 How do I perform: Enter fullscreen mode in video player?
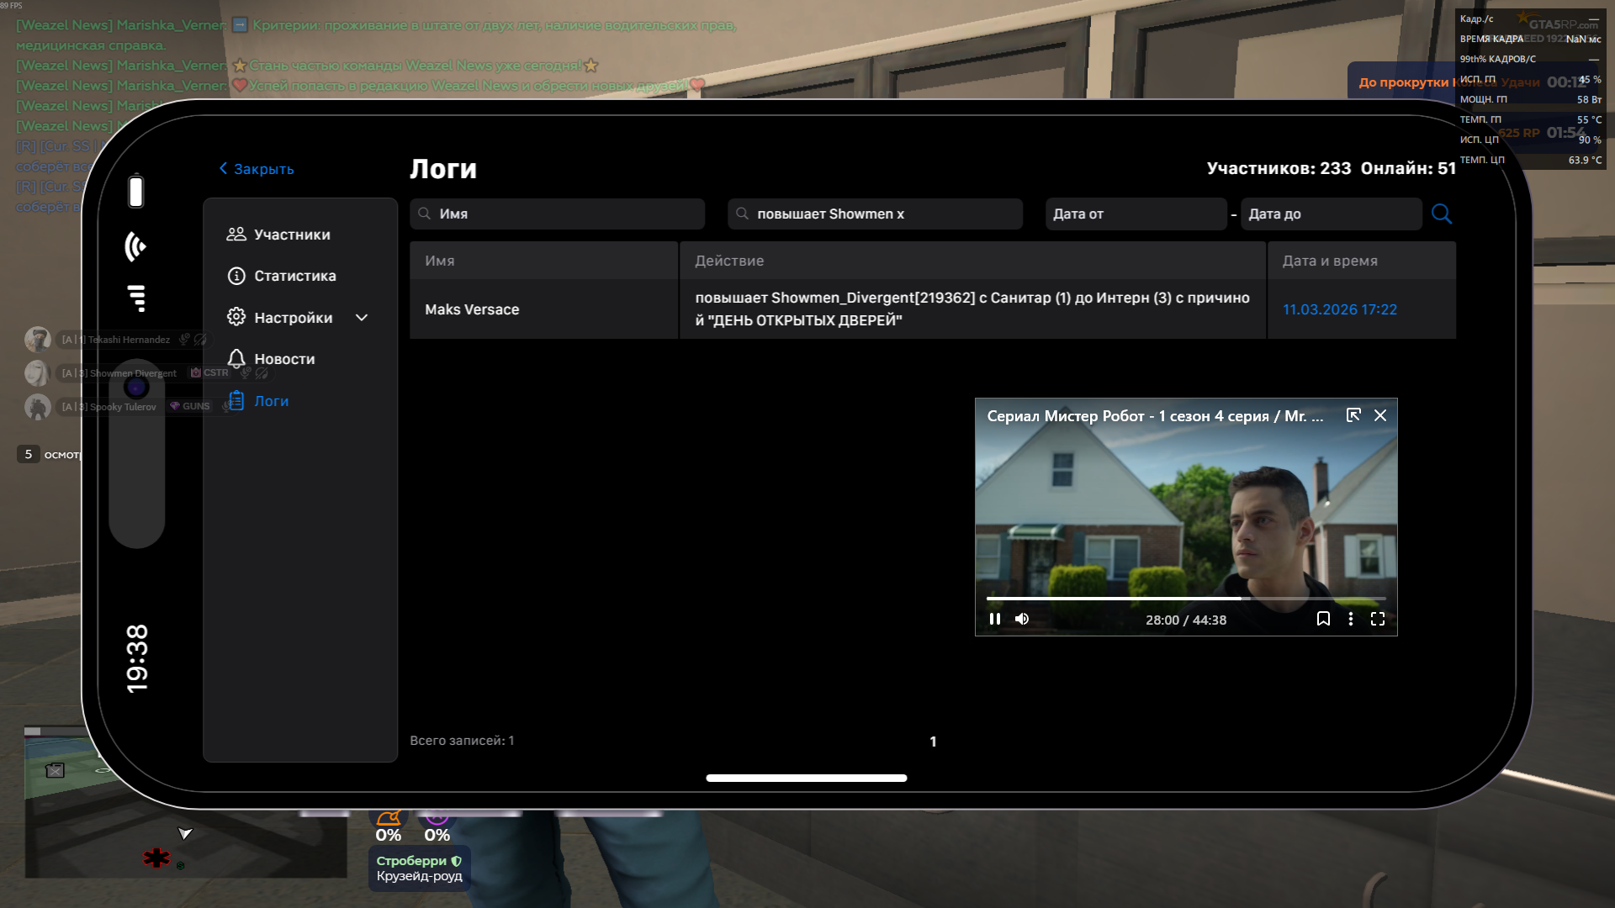[1378, 620]
